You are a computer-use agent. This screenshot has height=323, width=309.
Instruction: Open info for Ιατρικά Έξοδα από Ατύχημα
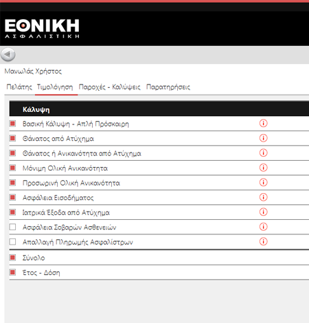pos(264,212)
